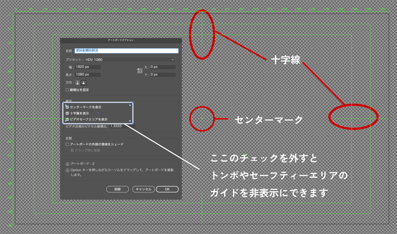Screen dimensions: 397x234
Task: Disable ビデオセーフエリアを表示 checkbox
Action: pyautogui.click(x=67, y=119)
